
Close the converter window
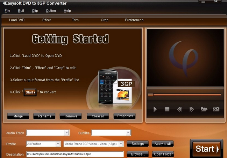[216, 1]
